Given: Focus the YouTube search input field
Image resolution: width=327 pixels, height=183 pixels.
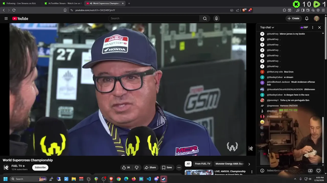Looking at the screenshot, I should click(154, 18).
